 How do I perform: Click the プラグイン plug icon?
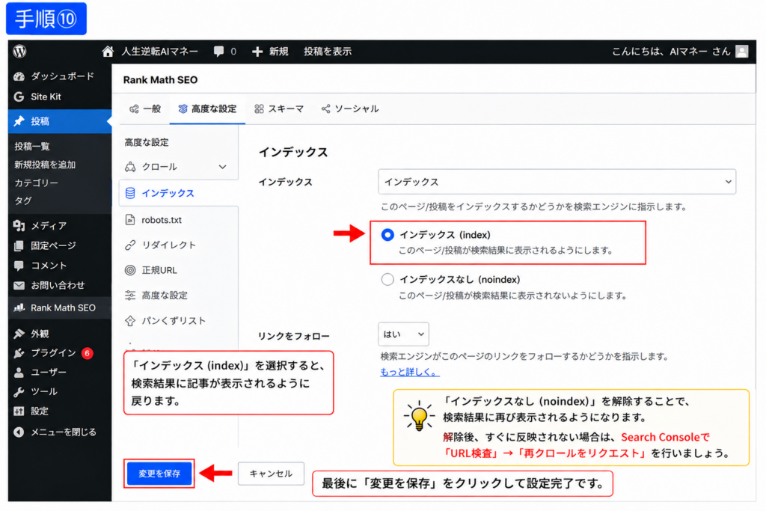pyautogui.click(x=19, y=352)
